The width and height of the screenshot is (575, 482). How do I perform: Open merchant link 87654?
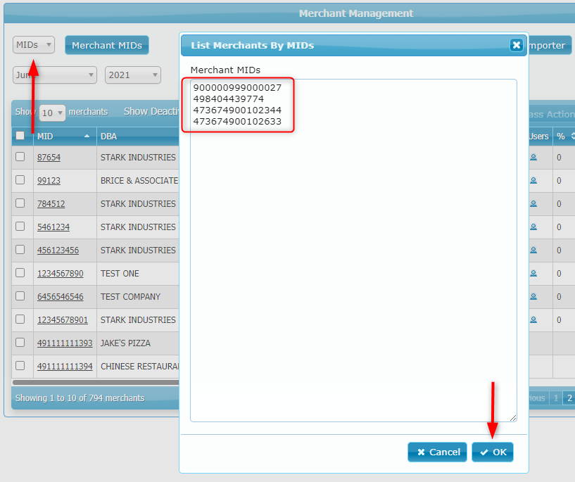(49, 157)
